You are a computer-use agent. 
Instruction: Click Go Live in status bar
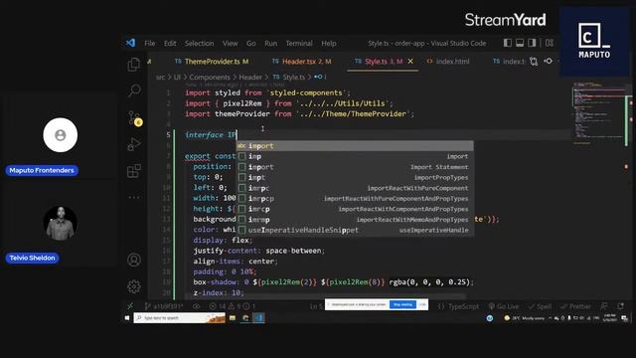pyautogui.click(x=504, y=306)
